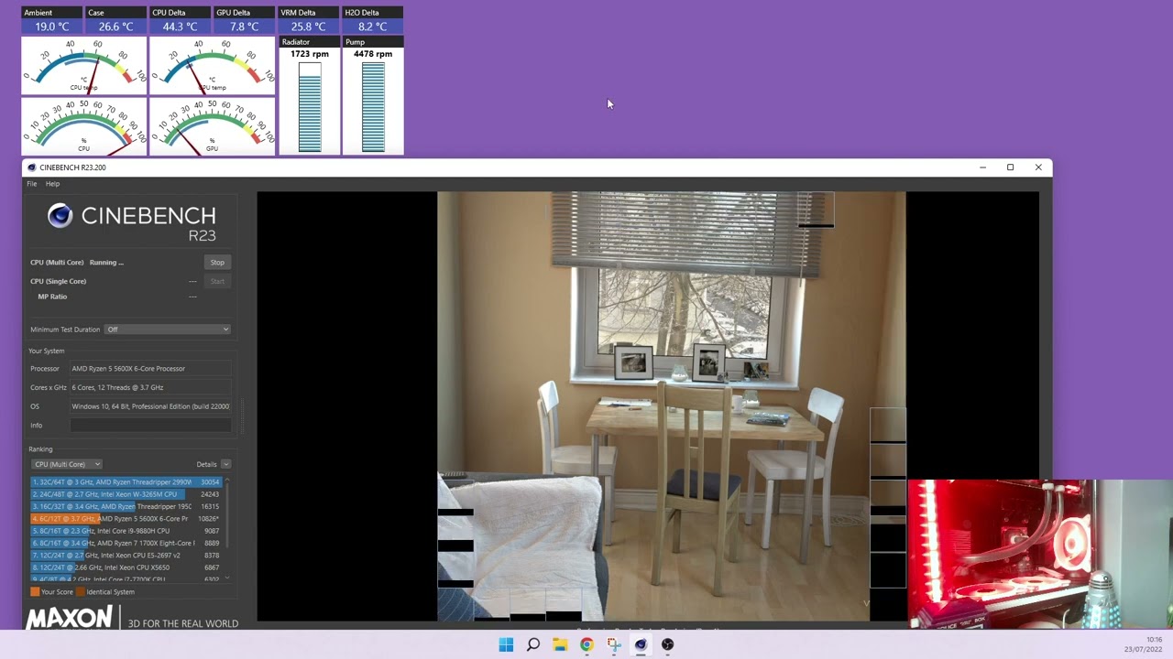This screenshot has height=659, width=1173.
Task: Click the CPU temp gauge
Action: (x=84, y=66)
